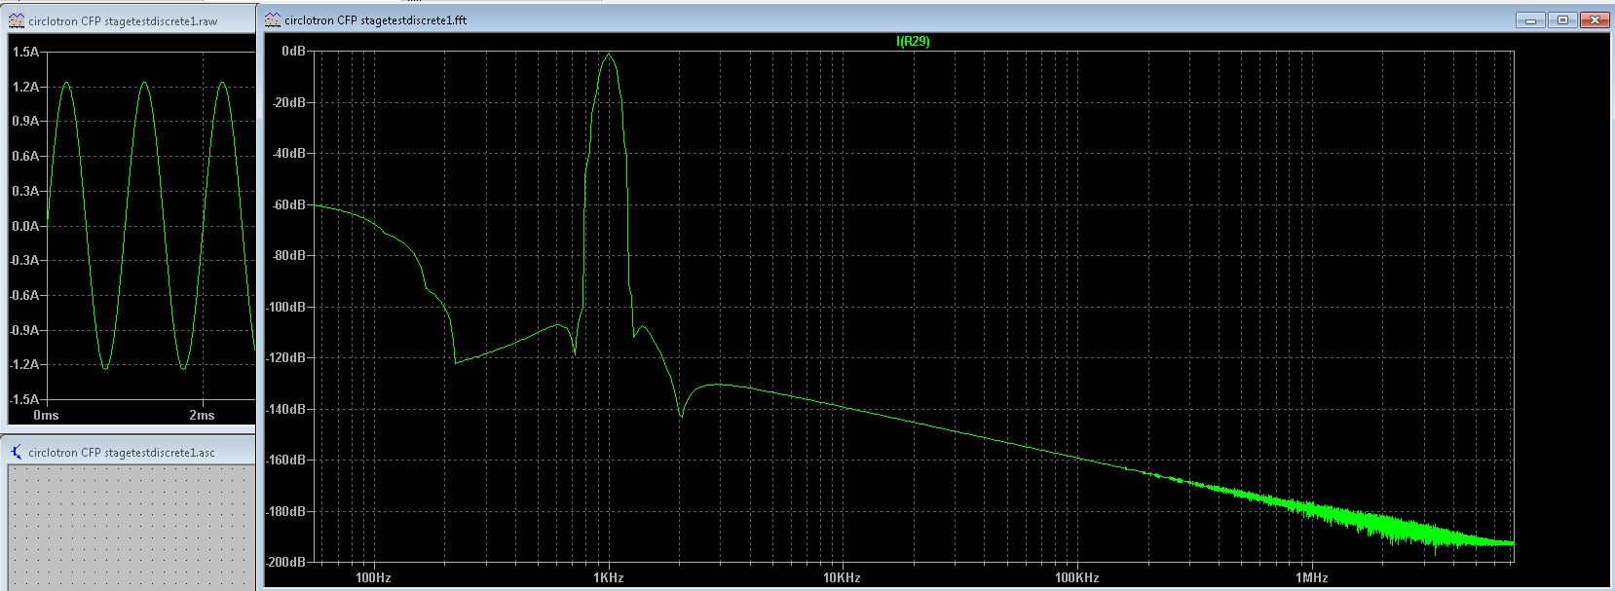Click the schematic icon of the .asc window
Image resolution: width=1615 pixels, height=591 pixels.
pos(16,453)
